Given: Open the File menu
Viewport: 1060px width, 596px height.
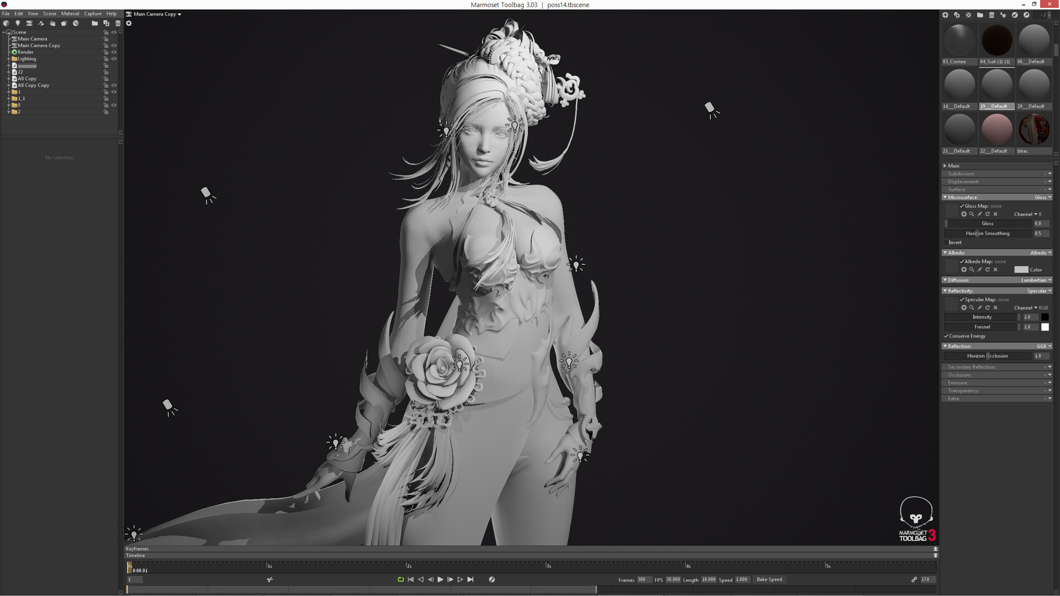Looking at the screenshot, I should pos(6,14).
